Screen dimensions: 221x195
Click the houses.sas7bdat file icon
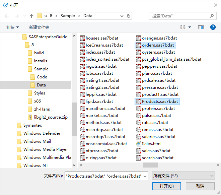[82, 38]
